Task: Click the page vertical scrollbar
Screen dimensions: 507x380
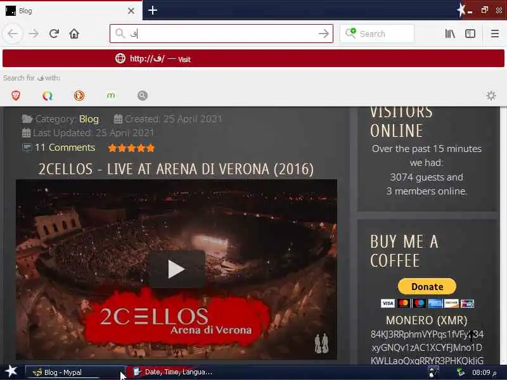Action: click(503, 236)
